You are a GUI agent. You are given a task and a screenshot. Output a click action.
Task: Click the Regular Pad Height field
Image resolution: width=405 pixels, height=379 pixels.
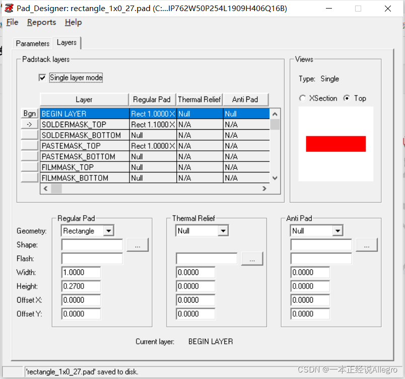(81, 286)
